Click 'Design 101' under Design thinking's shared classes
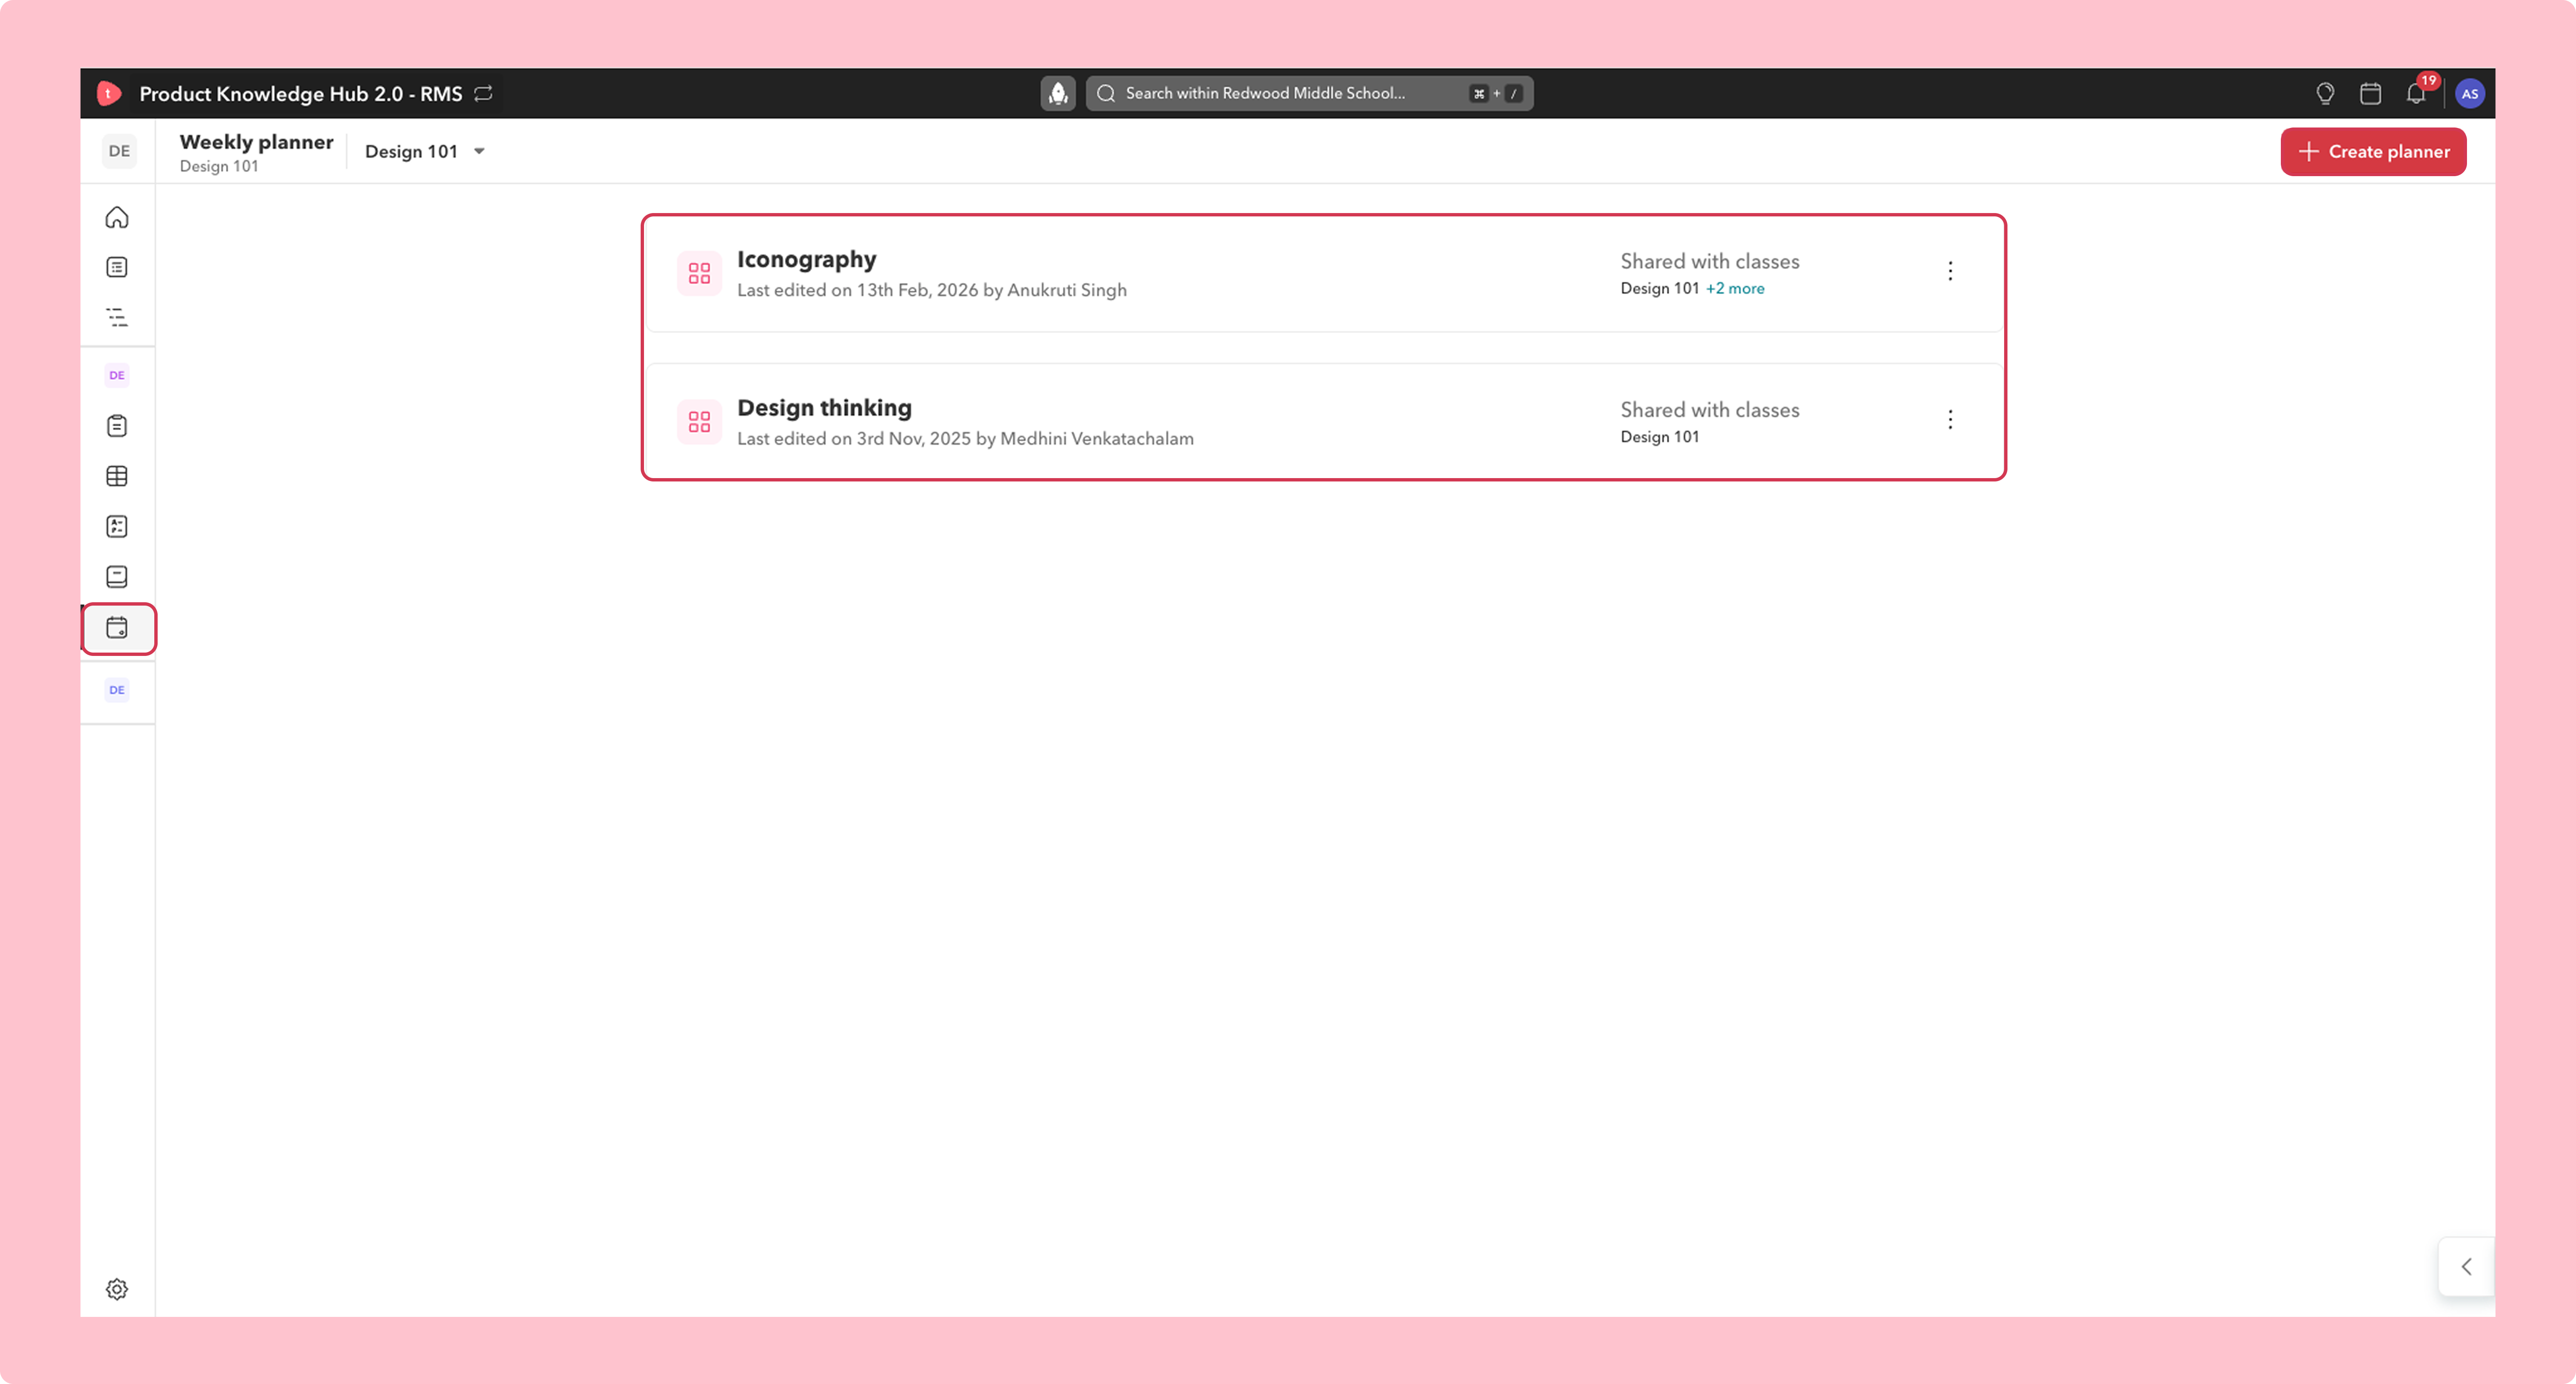Viewport: 2576px width, 1384px height. click(x=1660, y=437)
